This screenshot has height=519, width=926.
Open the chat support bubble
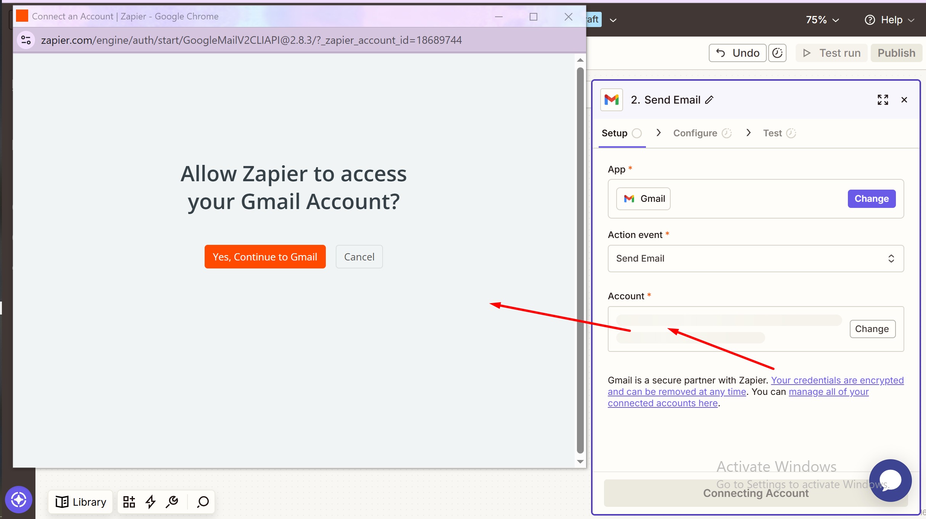(x=890, y=480)
